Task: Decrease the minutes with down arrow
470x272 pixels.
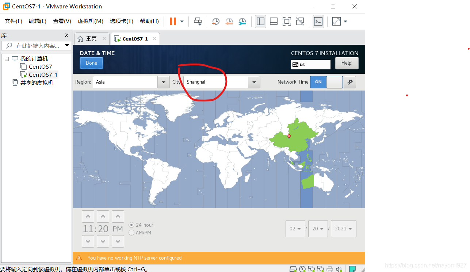Action: (x=103, y=241)
